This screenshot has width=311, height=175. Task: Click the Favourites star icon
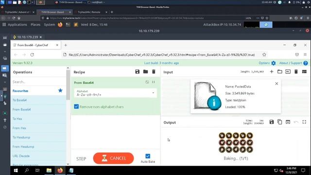point(60,90)
